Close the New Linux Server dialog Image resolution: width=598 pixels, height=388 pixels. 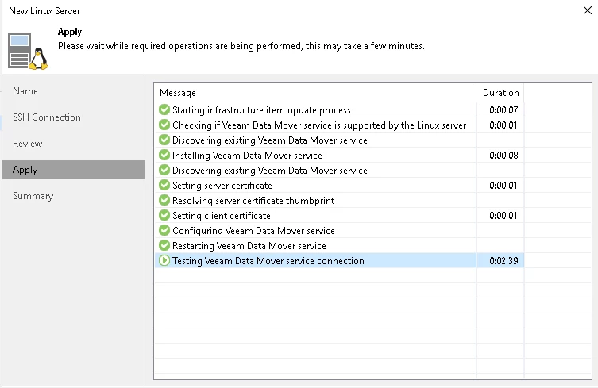(x=588, y=10)
